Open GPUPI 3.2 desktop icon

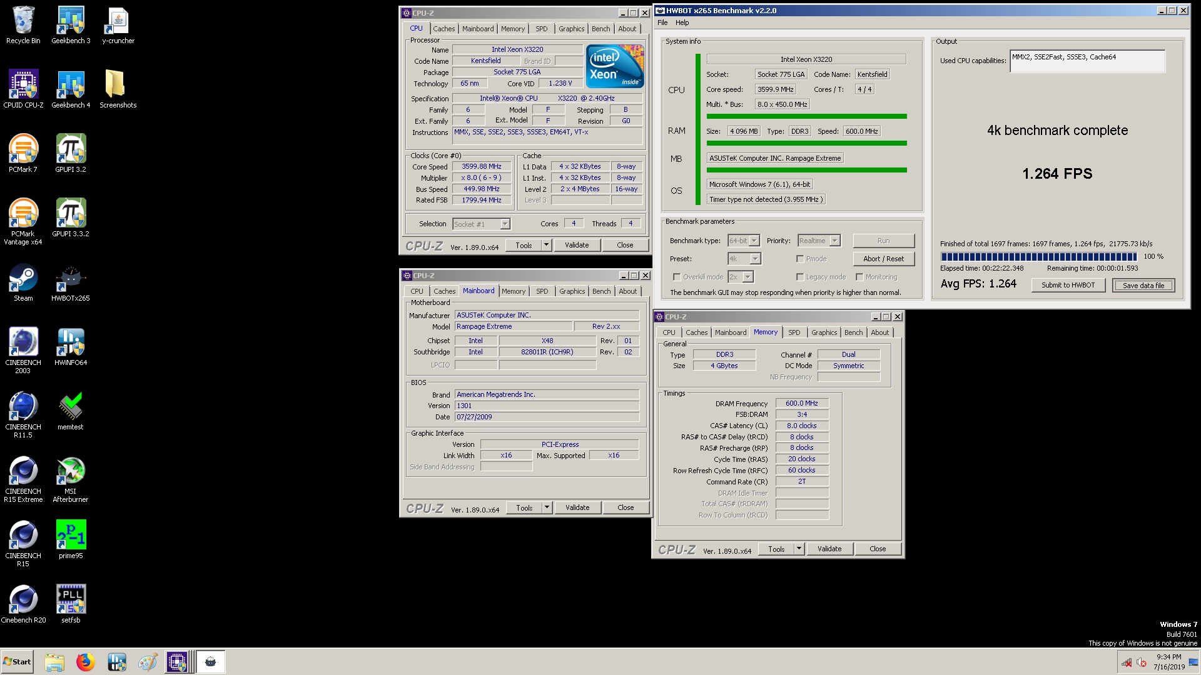pyautogui.click(x=71, y=154)
